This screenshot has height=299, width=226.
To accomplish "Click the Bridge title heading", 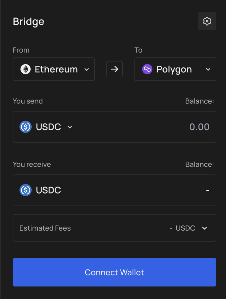I will click(x=28, y=22).
